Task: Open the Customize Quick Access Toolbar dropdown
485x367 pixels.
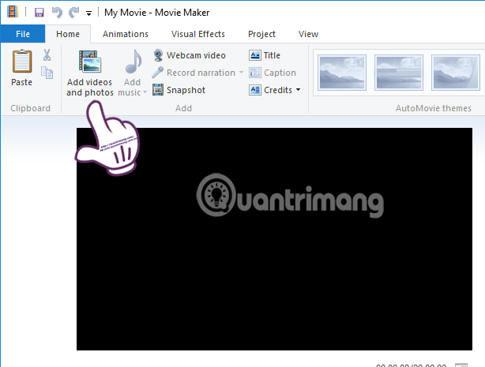Action: pyautogui.click(x=88, y=13)
